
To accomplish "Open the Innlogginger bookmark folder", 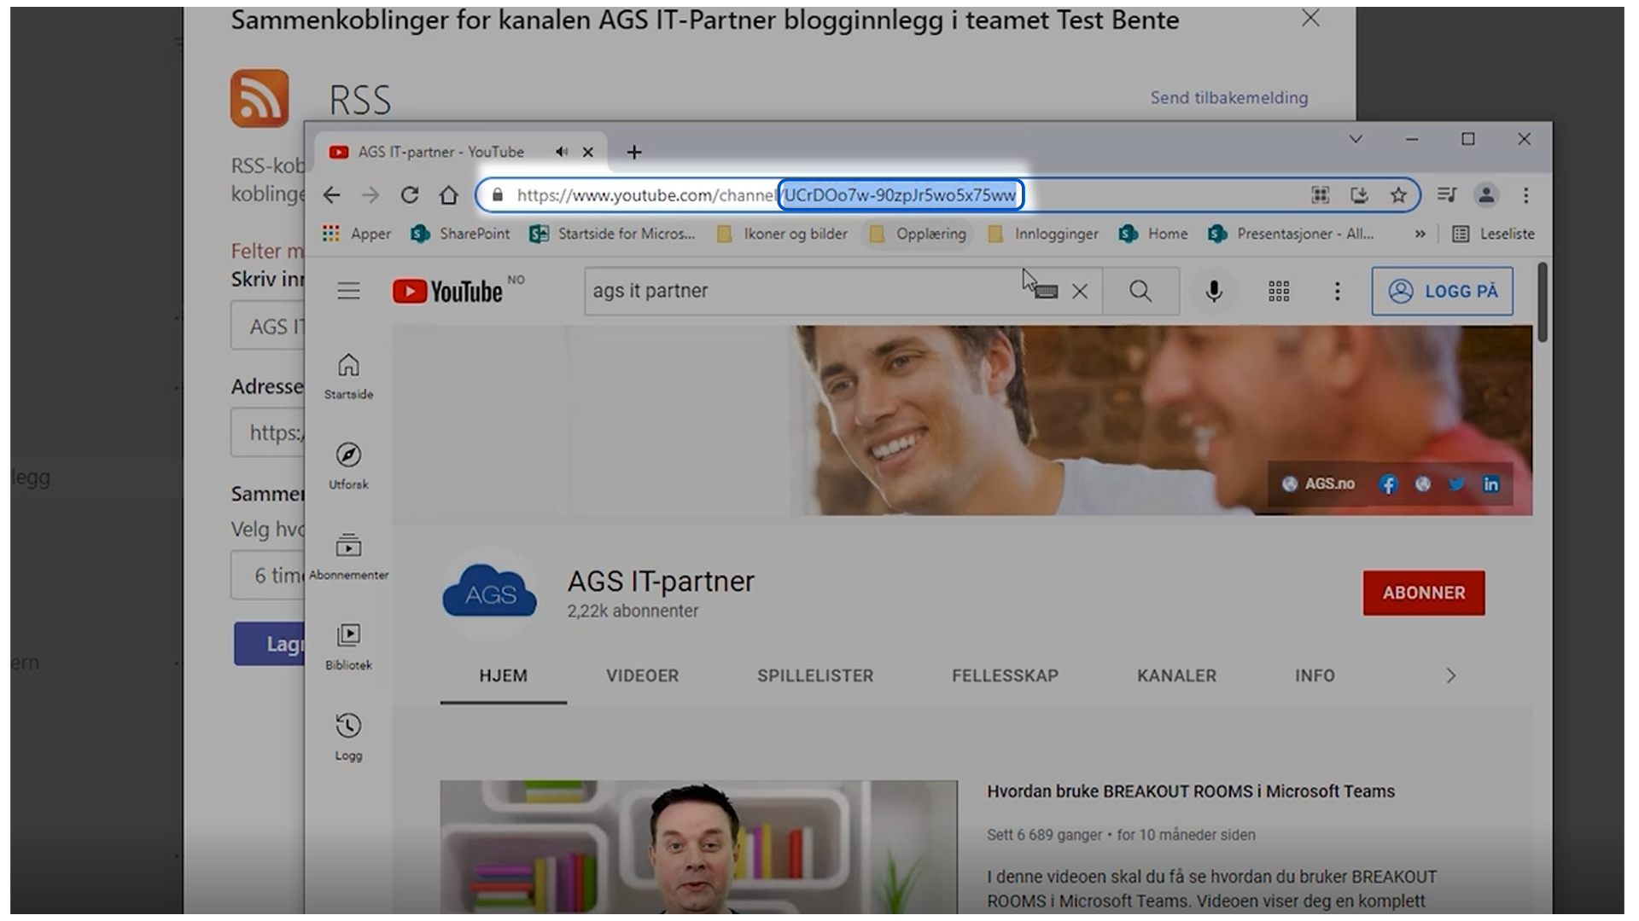I will point(1042,234).
